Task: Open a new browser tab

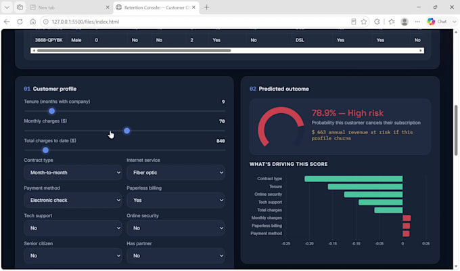Action: point(206,7)
